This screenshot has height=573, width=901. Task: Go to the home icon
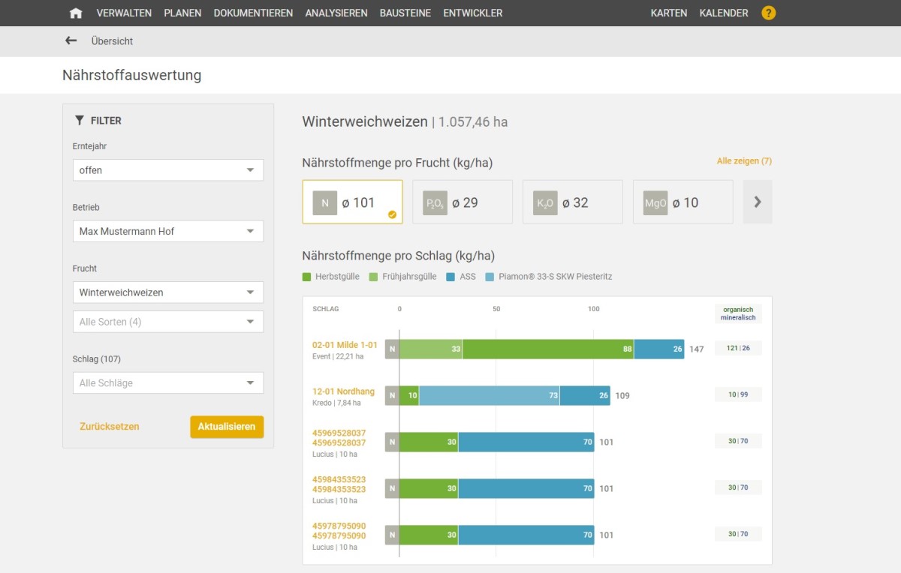tap(75, 13)
